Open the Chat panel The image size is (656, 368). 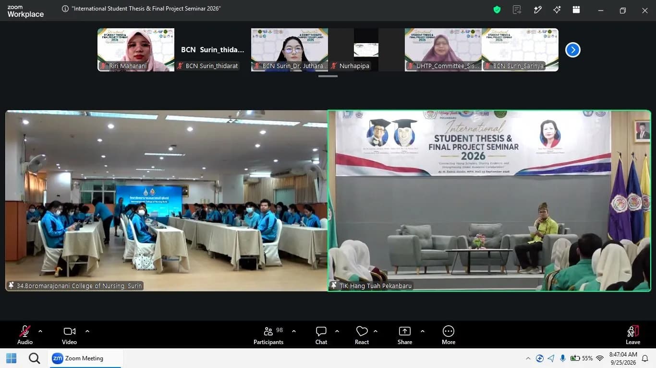(321, 334)
